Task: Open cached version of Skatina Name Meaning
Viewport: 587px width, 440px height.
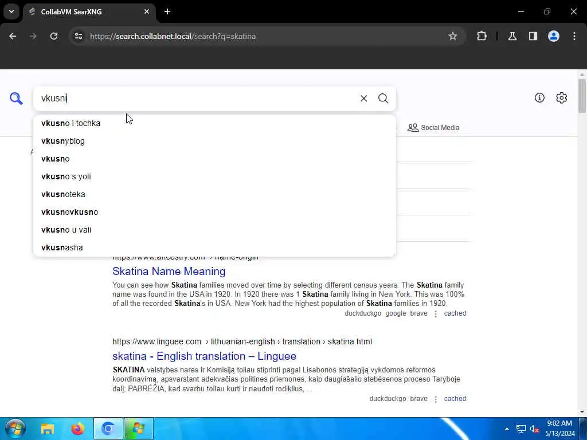Action: click(455, 313)
